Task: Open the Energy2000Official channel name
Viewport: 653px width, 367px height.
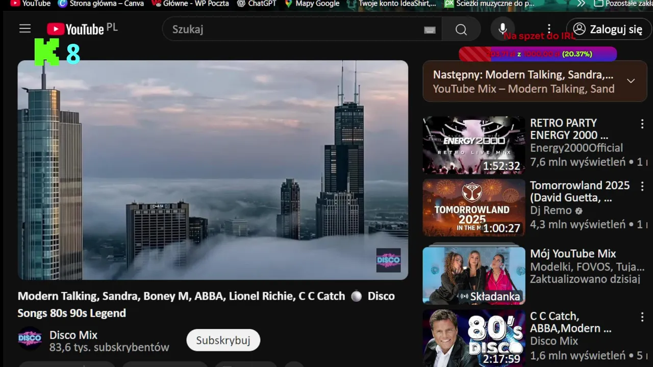Action: pyautogui.click(x=576, y=148)
